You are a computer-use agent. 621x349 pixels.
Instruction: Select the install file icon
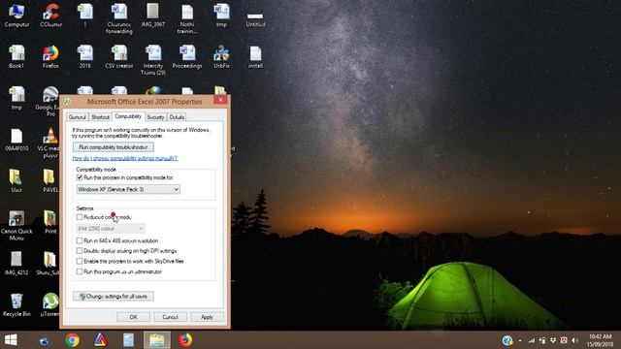tap(255, 57)
